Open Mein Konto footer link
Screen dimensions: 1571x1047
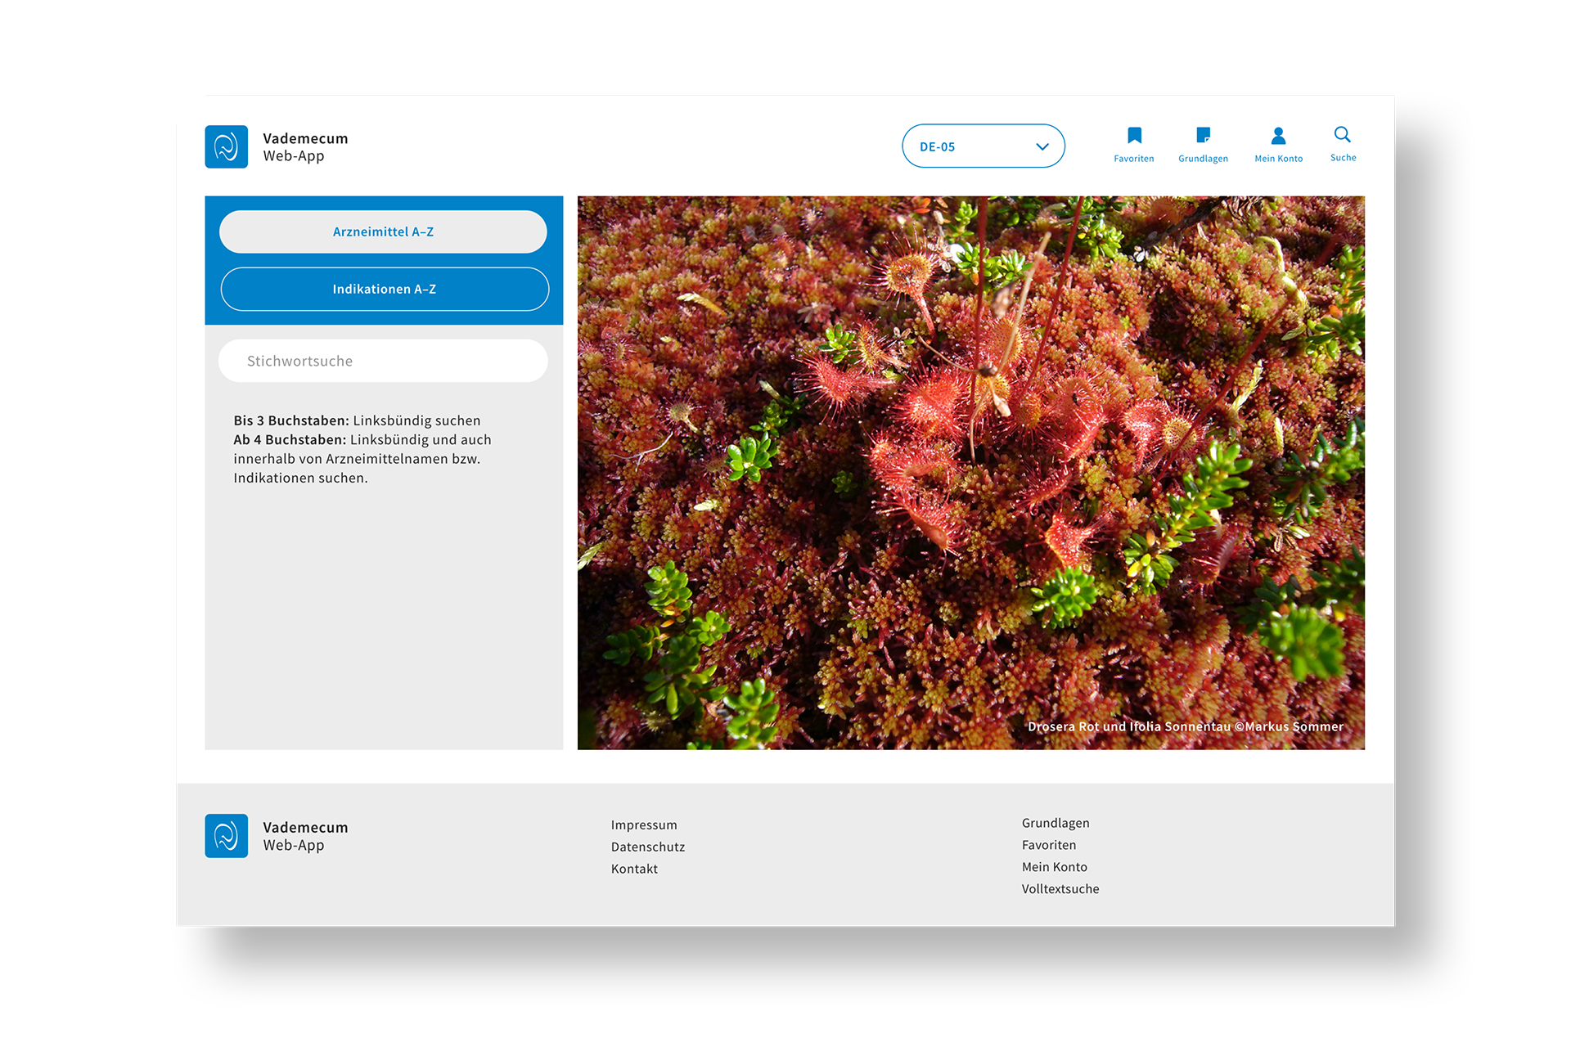[1055, 868]
